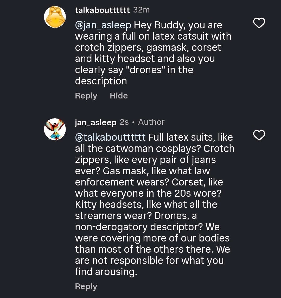Tap the talkabouttttt username above the first comment

pos(102,10)
